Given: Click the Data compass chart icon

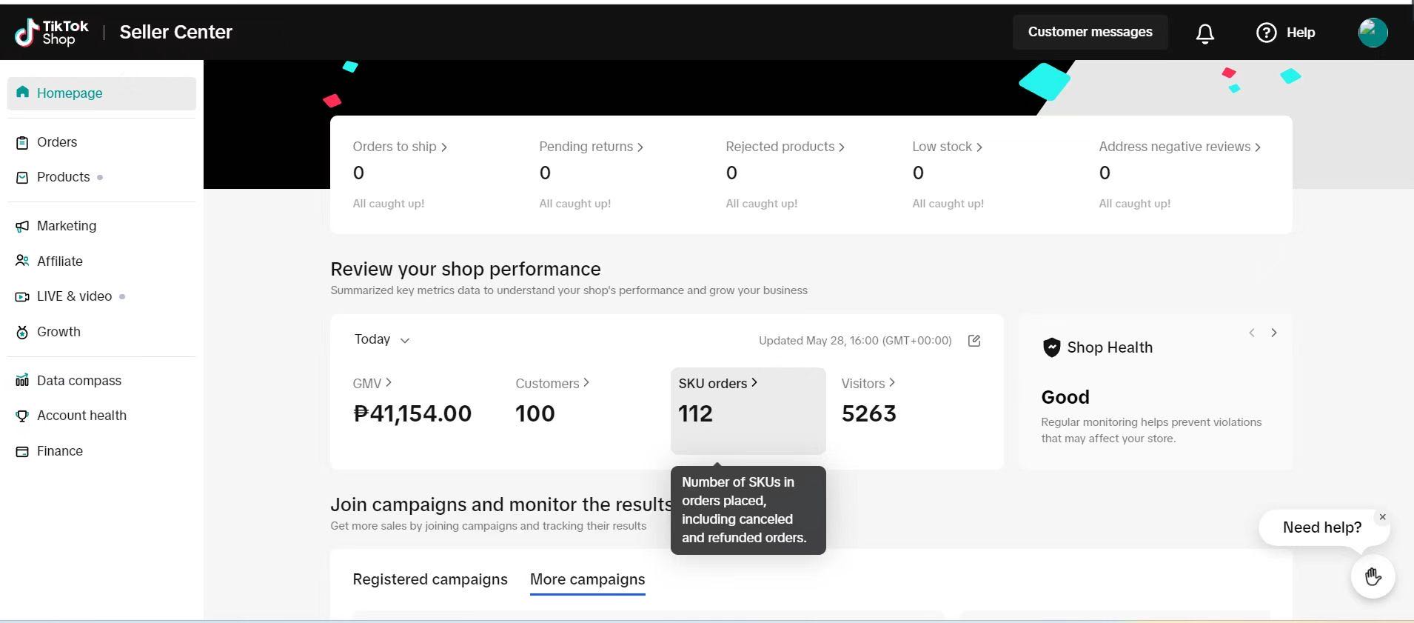Looking at the screenshot, I should (22, 380).
